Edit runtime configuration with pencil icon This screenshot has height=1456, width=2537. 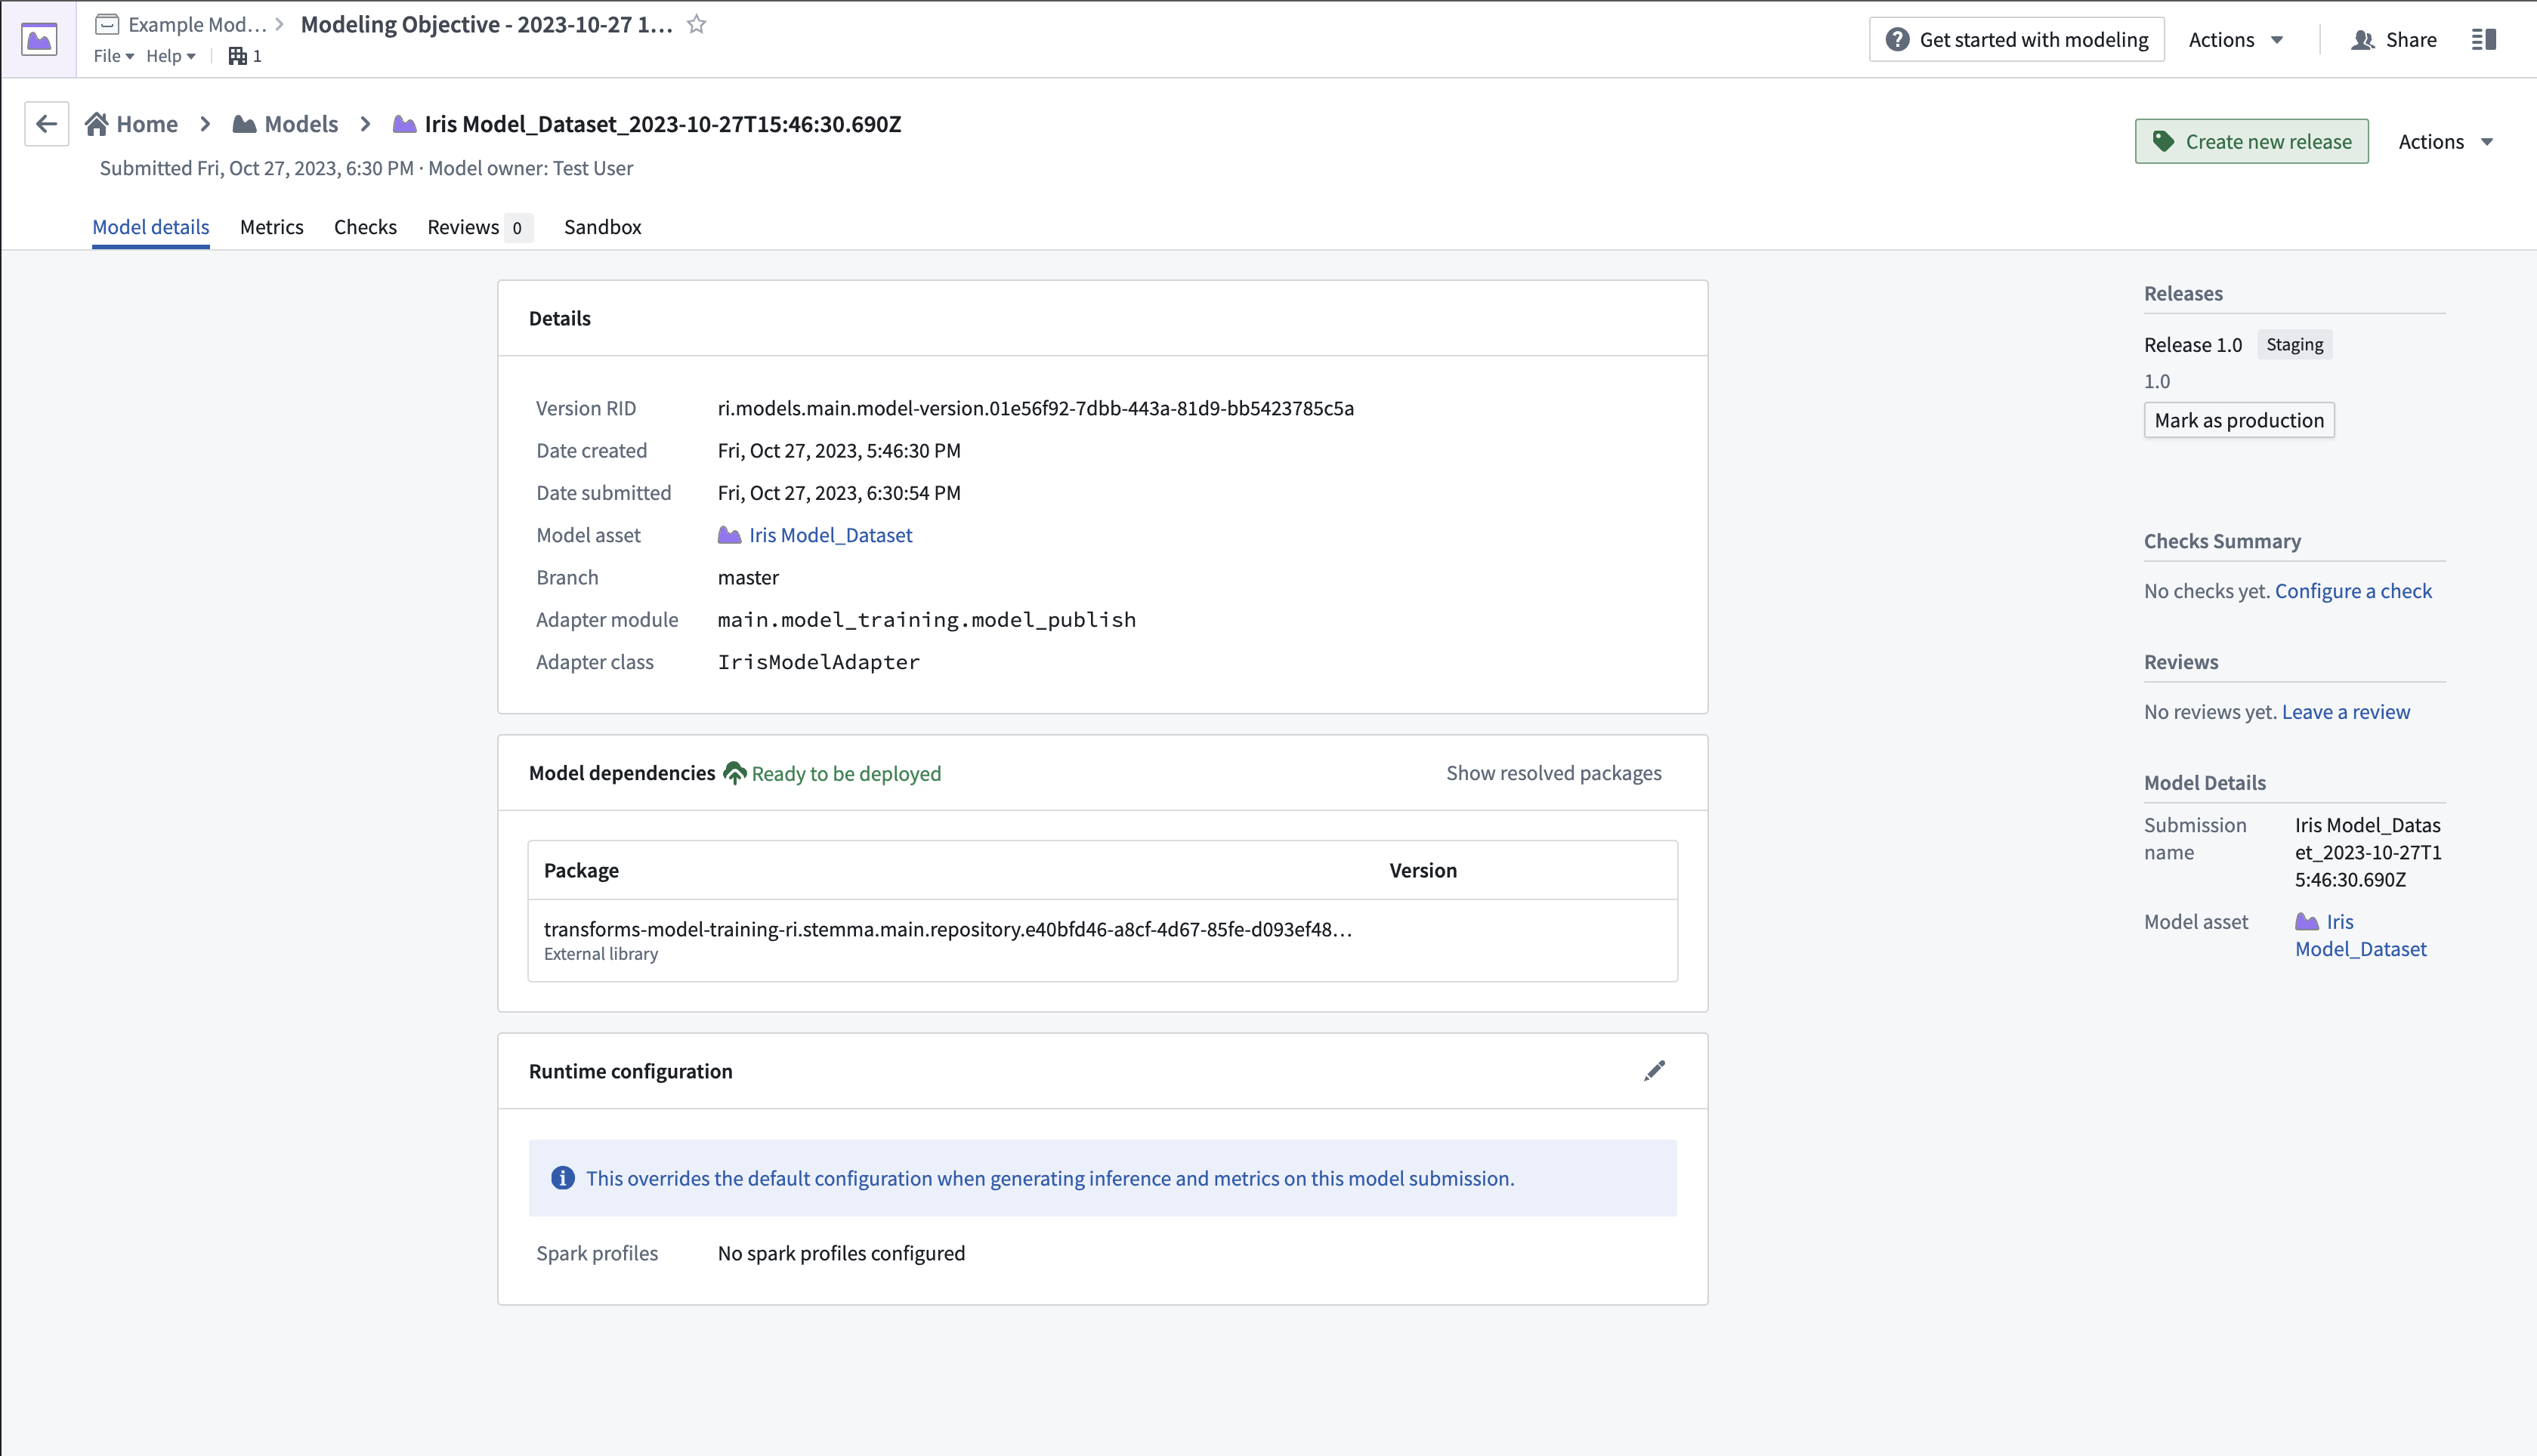[x=1655, y=1071]
